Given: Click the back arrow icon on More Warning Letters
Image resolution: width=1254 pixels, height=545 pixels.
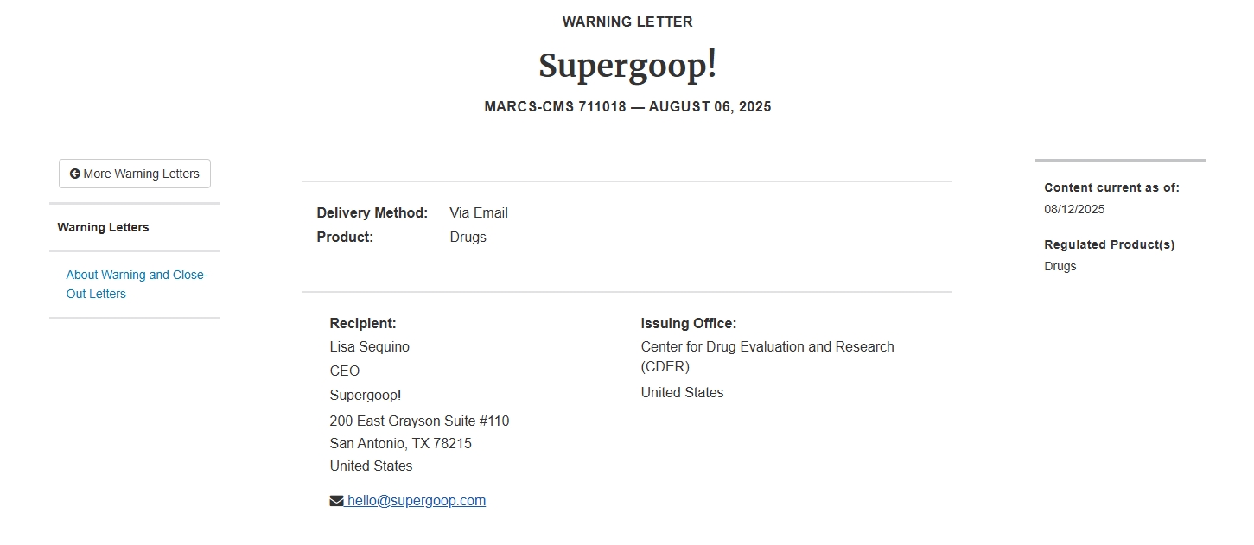Looking at the screenshot, I should [x=75, y=174].
